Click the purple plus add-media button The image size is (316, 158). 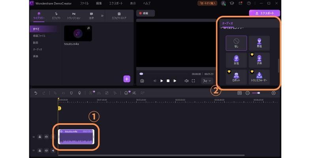pos(127,79)
